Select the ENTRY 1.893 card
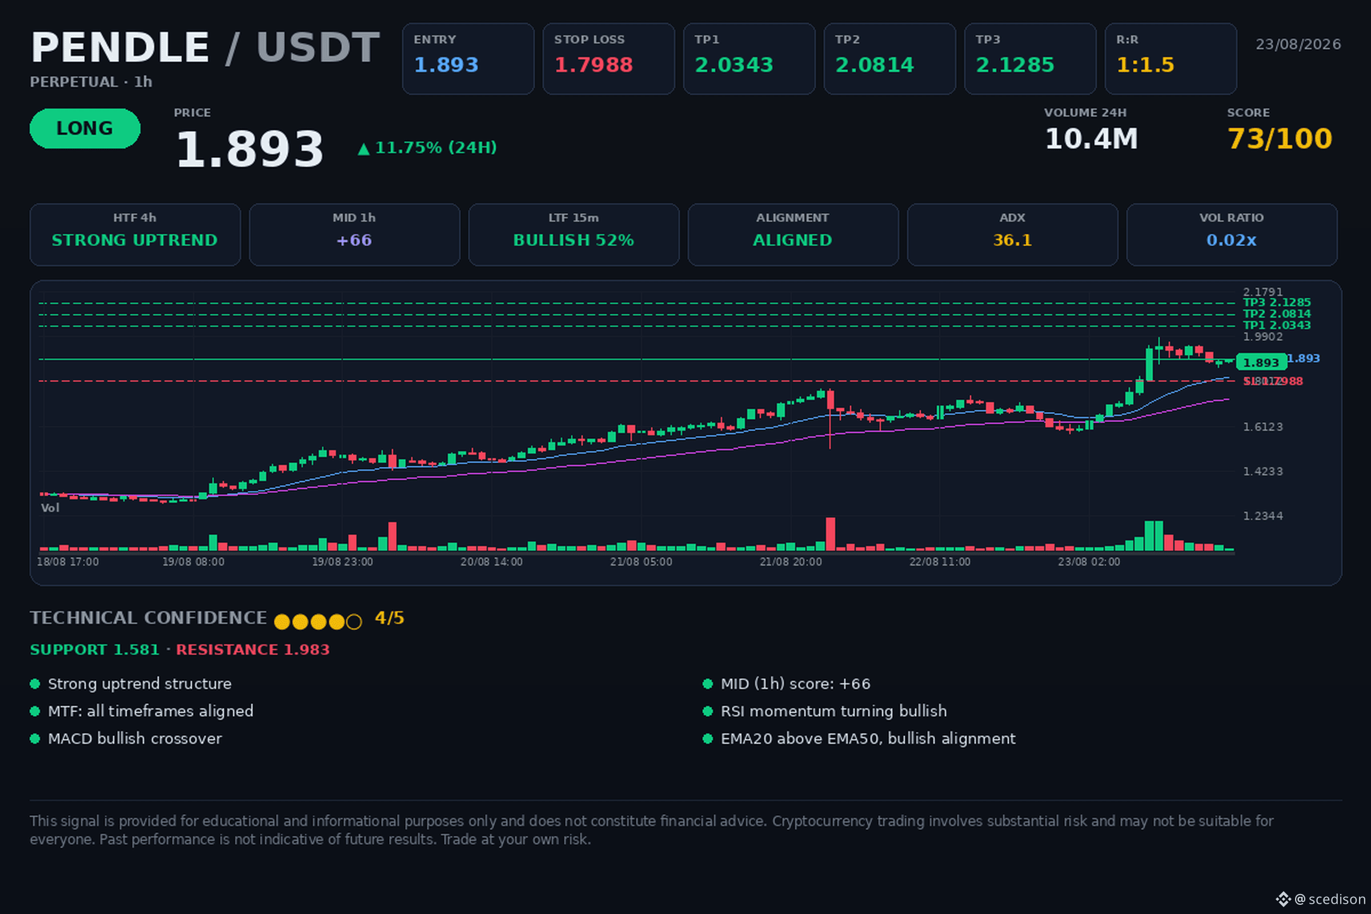The image size is (1371, 914). click(468, 59)
